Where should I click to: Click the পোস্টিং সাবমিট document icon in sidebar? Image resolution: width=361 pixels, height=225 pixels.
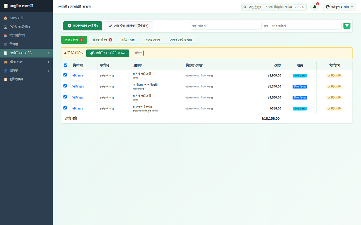pos(6,53)
